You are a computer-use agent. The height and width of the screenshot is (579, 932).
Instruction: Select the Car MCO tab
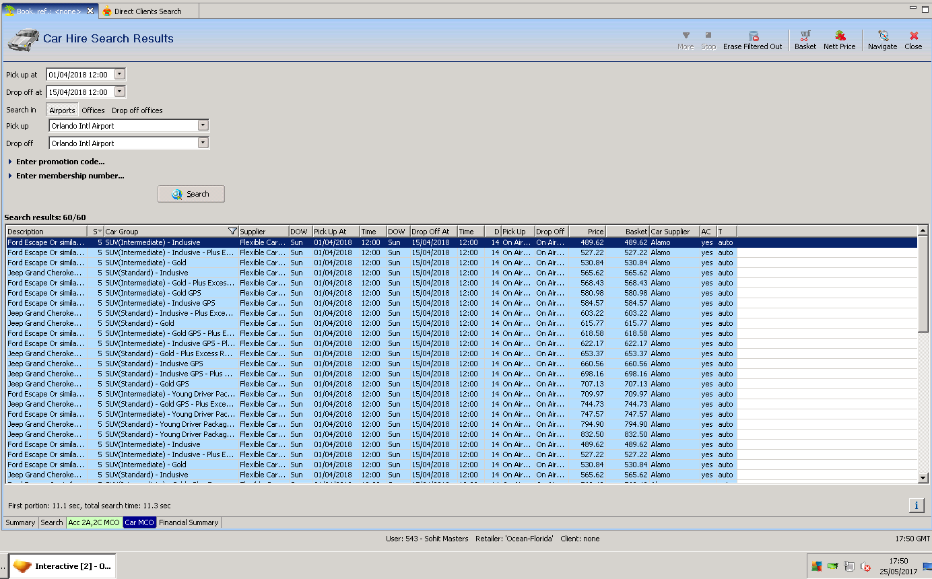(140, 522)
